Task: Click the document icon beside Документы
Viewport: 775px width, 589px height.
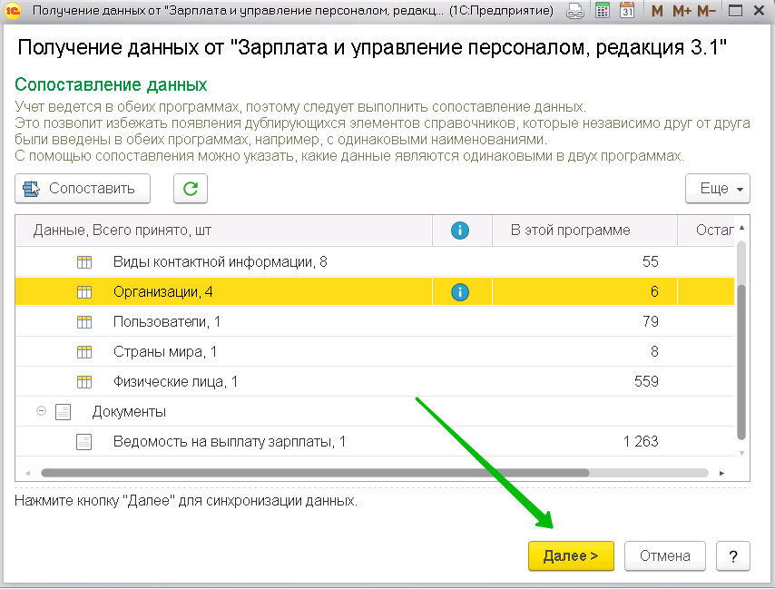Action: pos(64,412)
